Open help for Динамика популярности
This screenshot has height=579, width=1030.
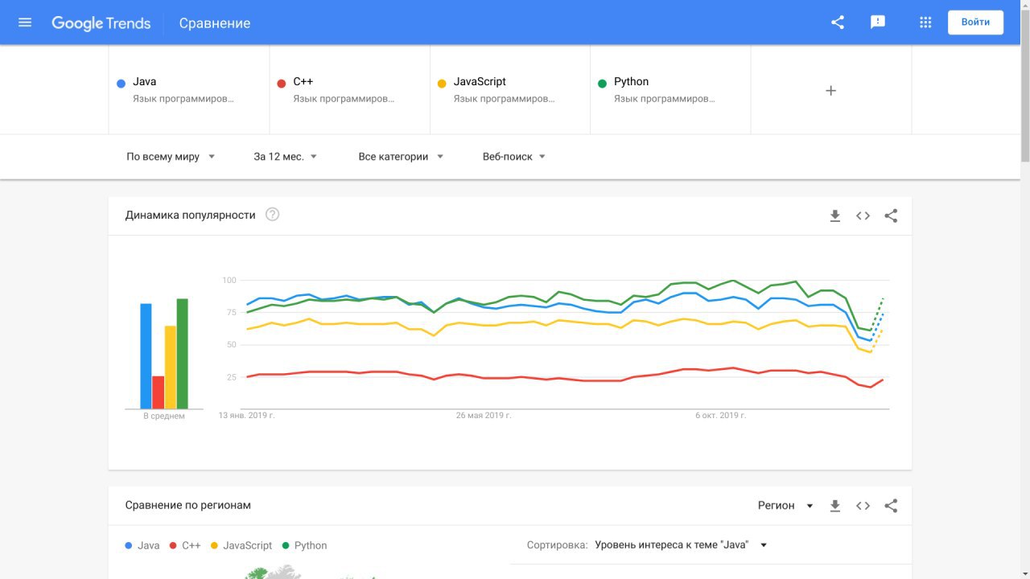click(x=273, y=215)
